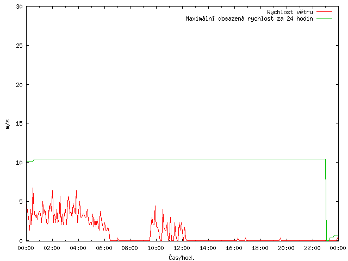Click x-axis tick label 10:00

pos(156,248)
